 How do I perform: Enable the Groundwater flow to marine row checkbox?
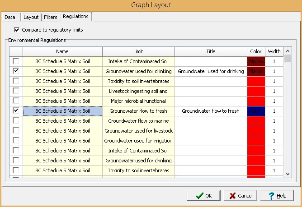point(16,121)
